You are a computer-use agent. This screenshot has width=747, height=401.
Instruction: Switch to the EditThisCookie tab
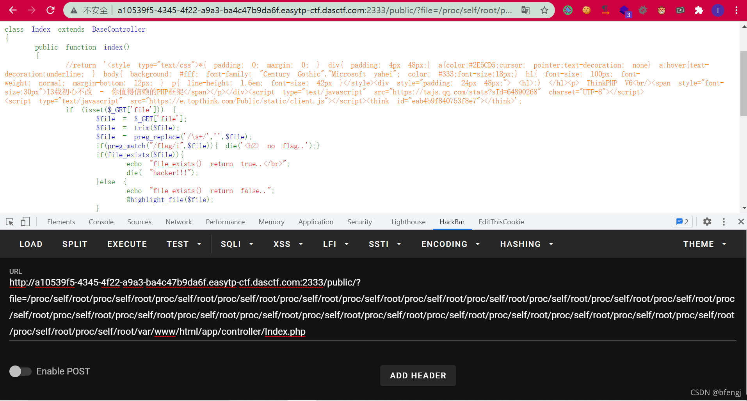(x=501, y=222)
